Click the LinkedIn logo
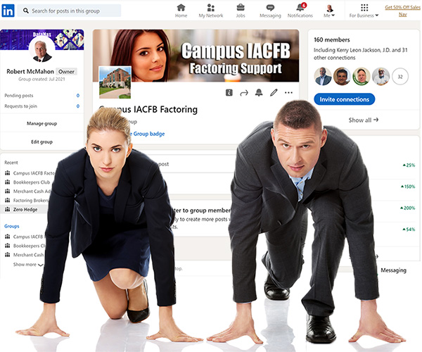The image size is (422, 352). 8,11
